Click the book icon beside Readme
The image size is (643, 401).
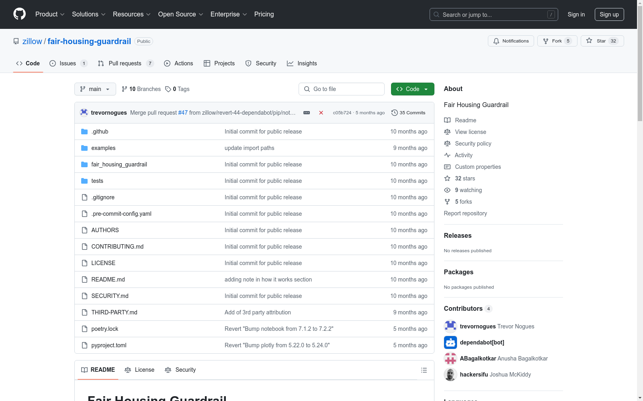coord(447,120)
